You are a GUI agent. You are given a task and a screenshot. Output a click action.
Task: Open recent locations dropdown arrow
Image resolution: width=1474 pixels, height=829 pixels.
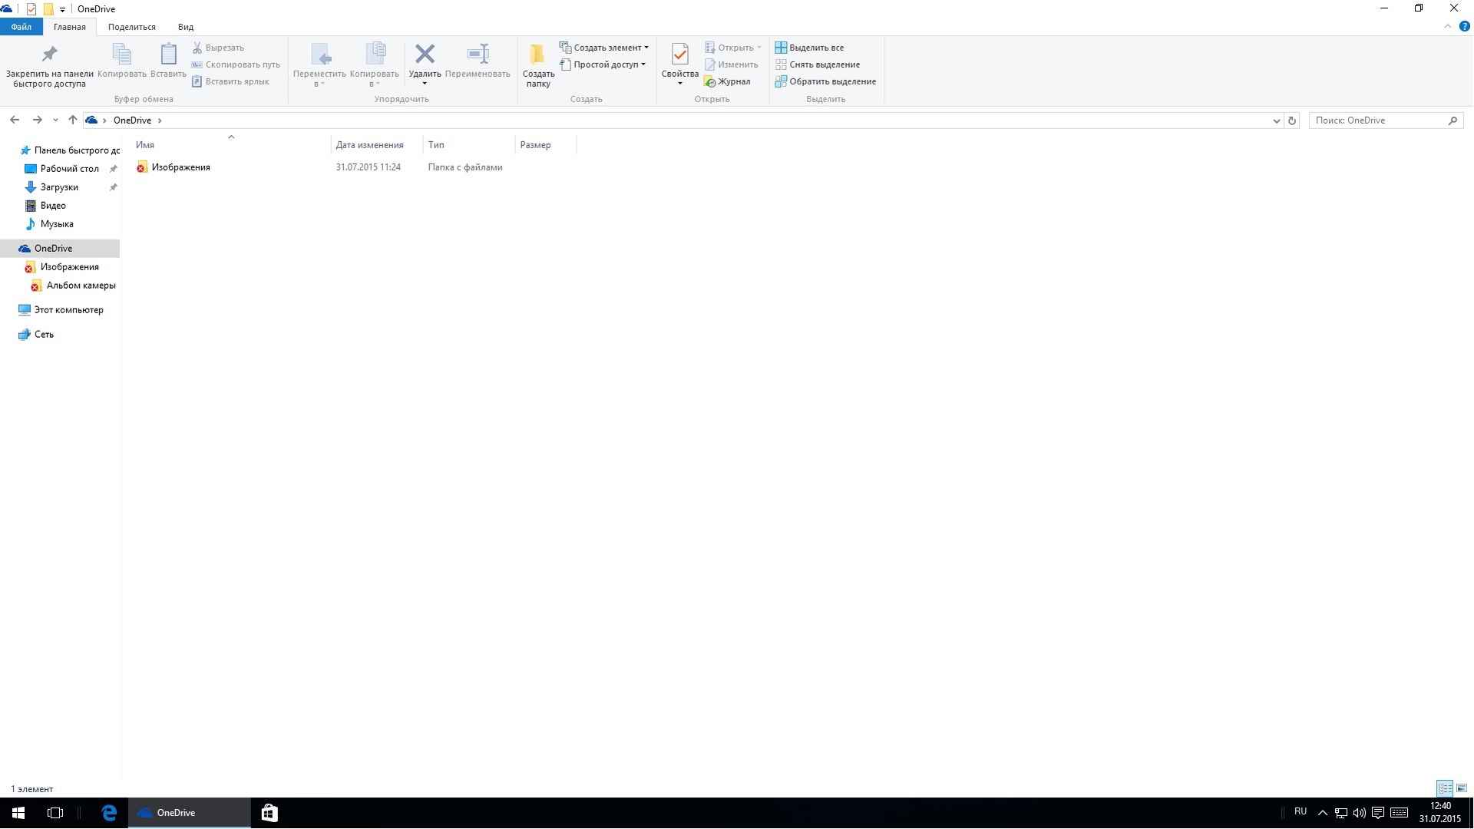click(55, 121)
